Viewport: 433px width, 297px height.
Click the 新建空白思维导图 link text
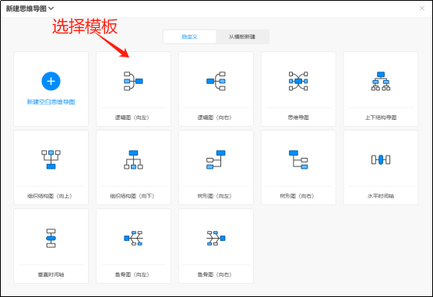coord(51,102)
